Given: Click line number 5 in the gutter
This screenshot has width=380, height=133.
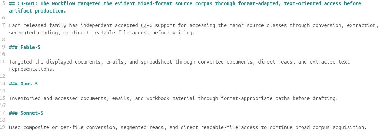Looking at the screenshot, I should click(3, 3).
